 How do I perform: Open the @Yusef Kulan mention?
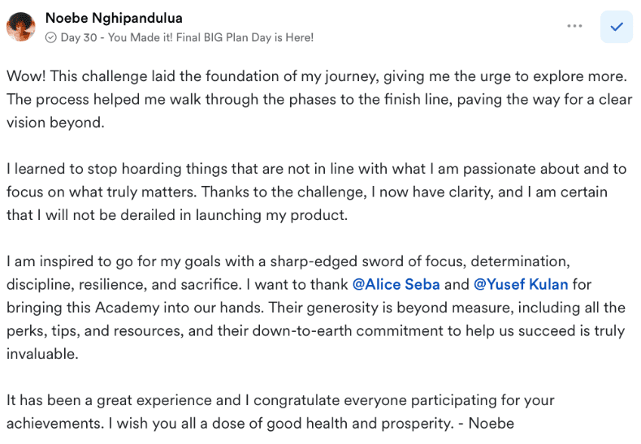click(x=520, y=285)
